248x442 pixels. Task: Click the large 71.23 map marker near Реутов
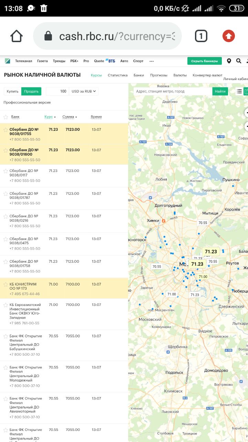click(x=211, y=252)
